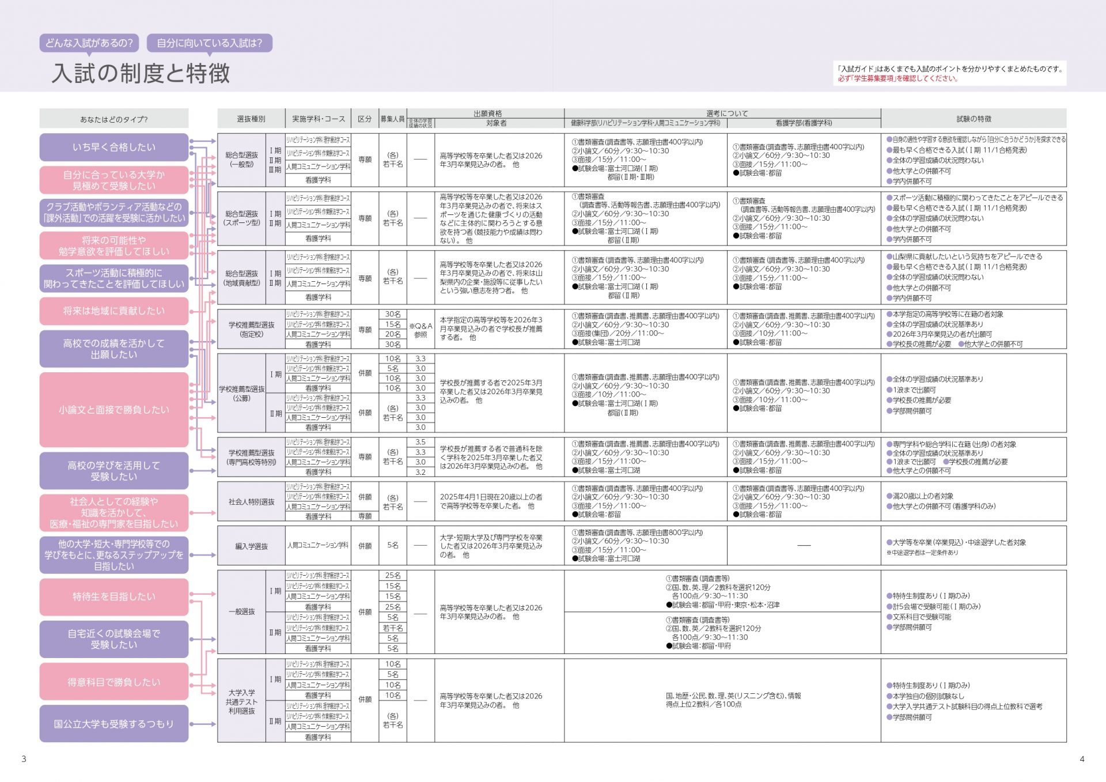Click the '編入学選抜' row label
Viewport: 1106px width, 782px height.
coord(251,546)
